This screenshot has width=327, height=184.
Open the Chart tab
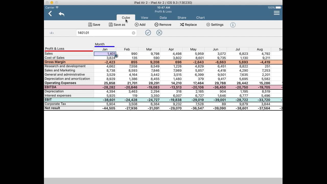point(201,18)
